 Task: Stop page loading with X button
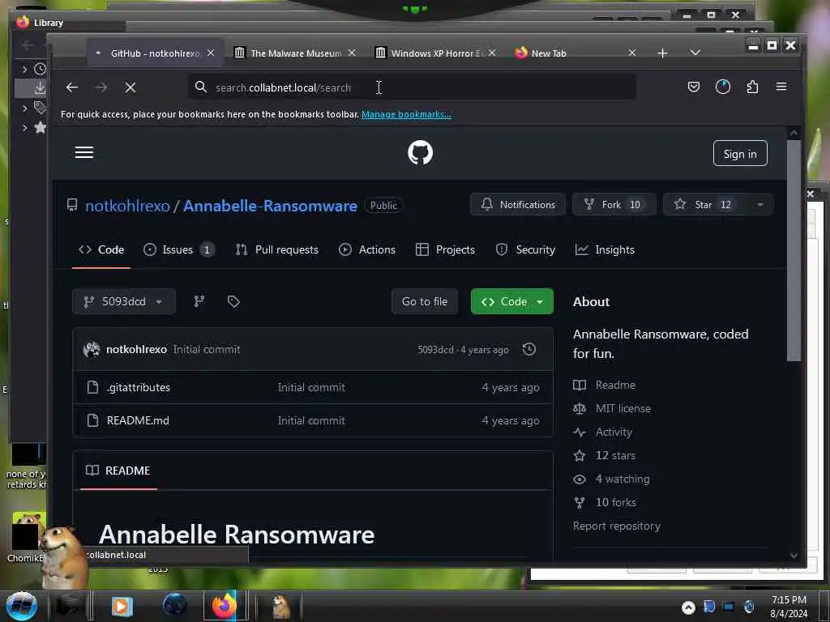(x=130, y=87)
